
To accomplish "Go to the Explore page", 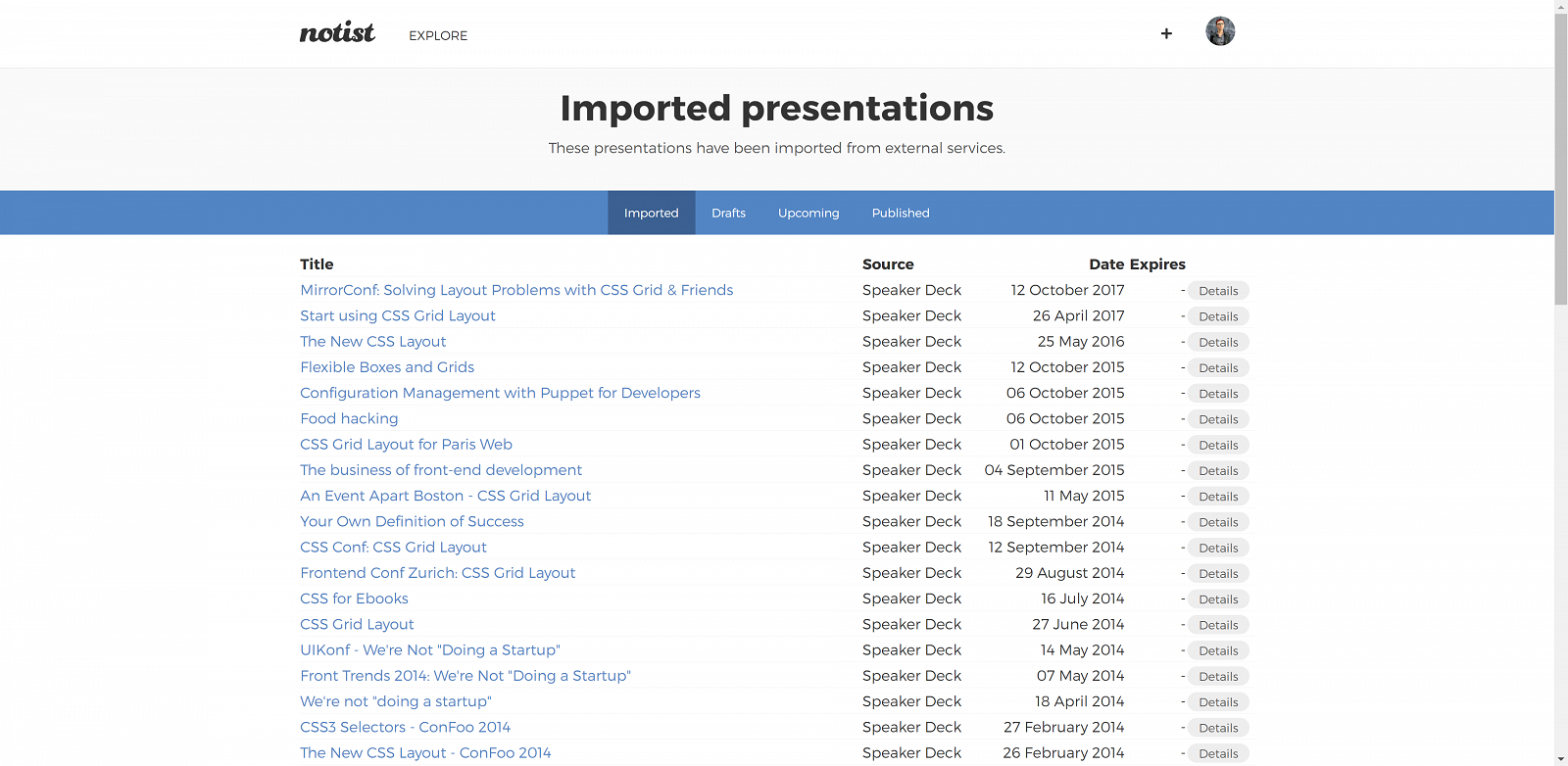I will 438,35.
